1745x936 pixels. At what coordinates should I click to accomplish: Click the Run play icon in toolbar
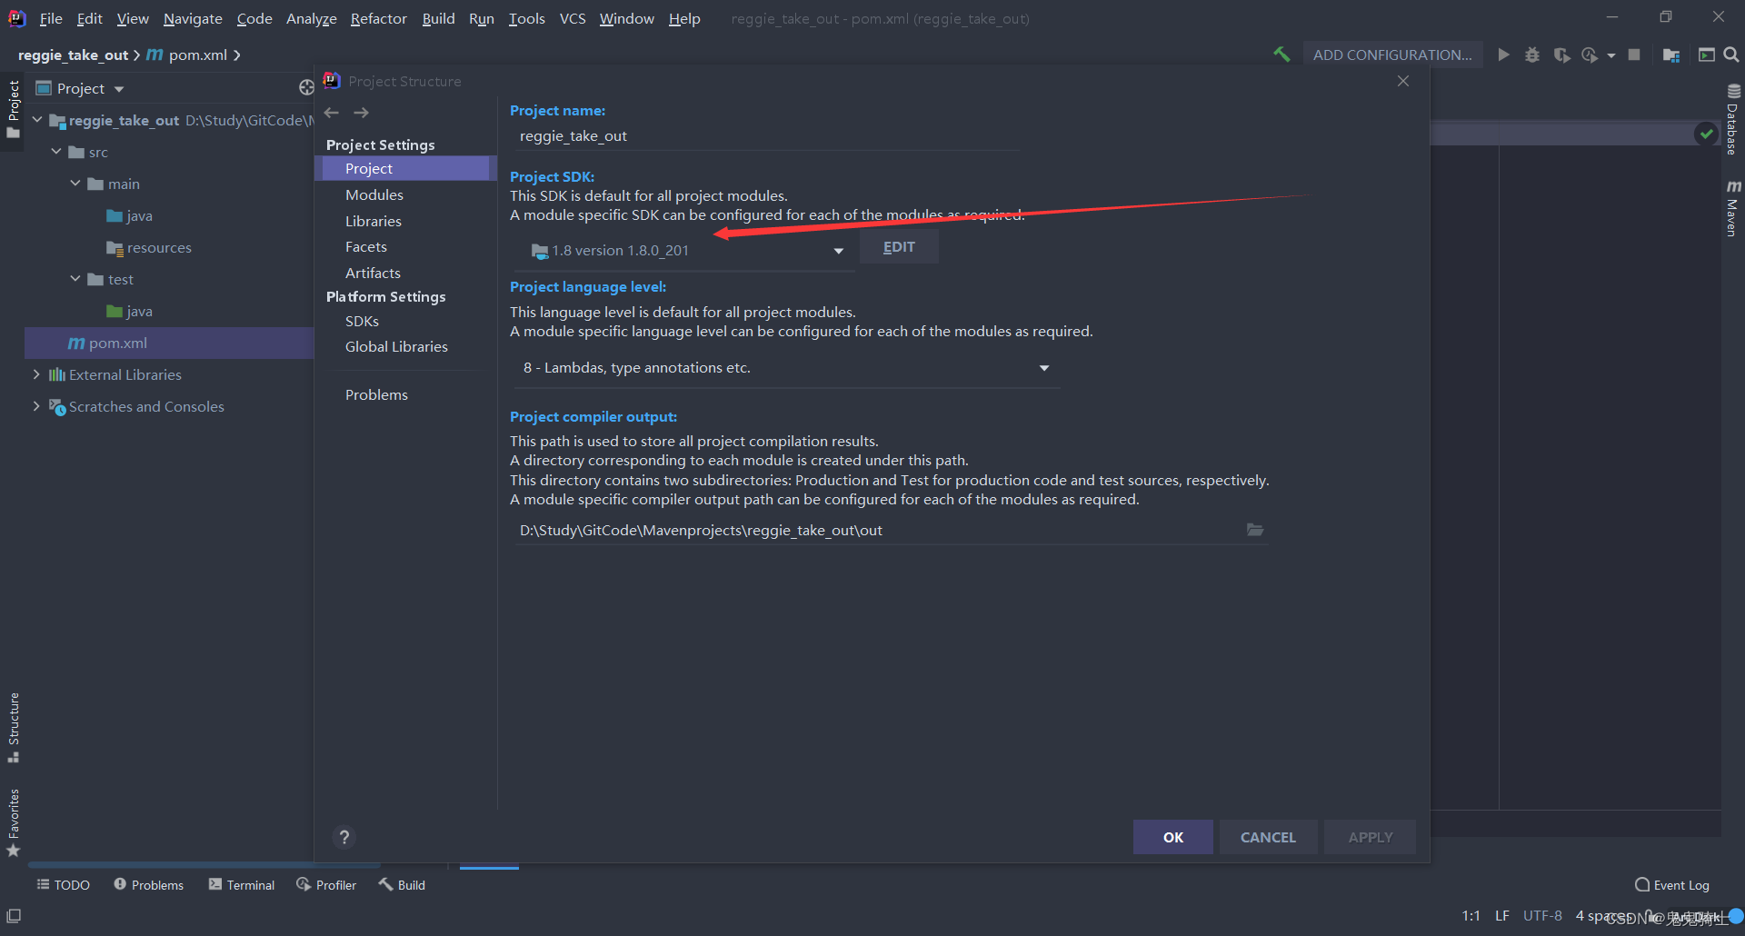click(1503, 55)
